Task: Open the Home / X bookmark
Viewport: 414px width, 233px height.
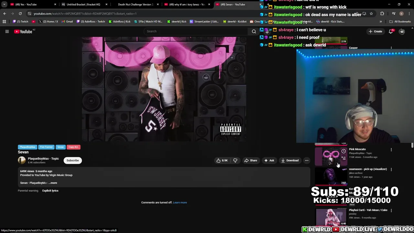Action: (48, 22)
